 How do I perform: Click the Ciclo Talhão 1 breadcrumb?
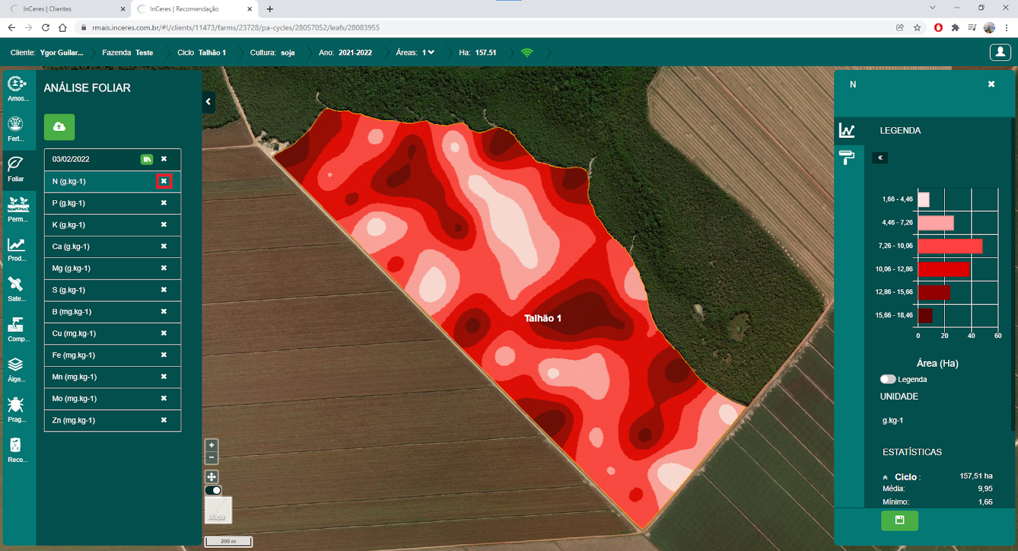(x=202, y=53)
